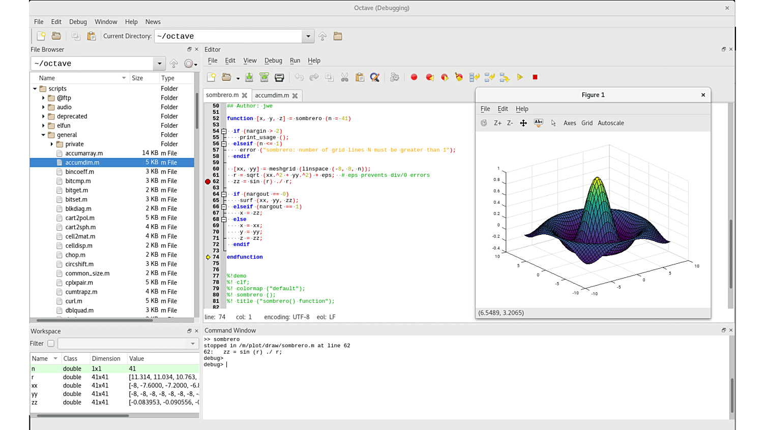Click the cut scissors icon in editor
Viewport: 765px width, 430px height.
pyautogui.click(x=344, y=77)
